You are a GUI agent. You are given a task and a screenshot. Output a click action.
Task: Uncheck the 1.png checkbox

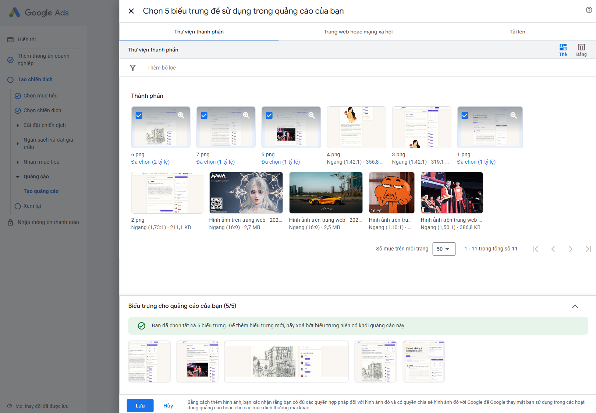[x=465, y=115]
